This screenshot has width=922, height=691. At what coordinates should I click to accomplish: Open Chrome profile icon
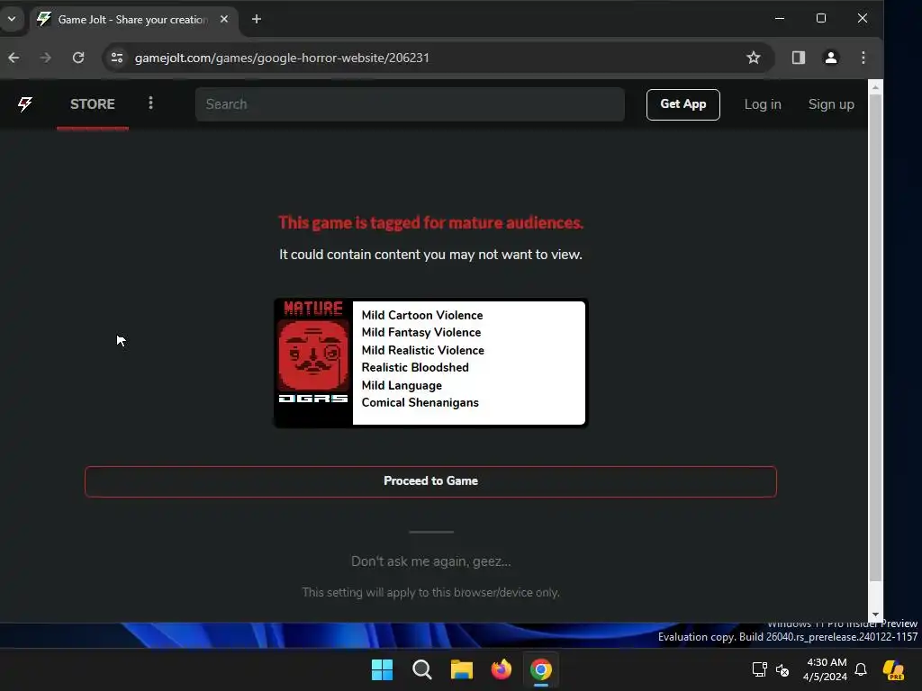tap(831, 58)
